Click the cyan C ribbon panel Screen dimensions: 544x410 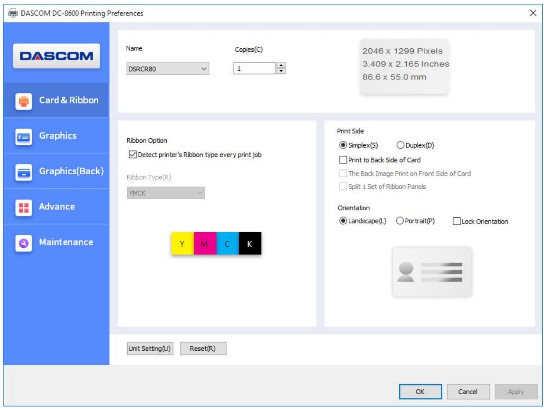coord(228,244)
